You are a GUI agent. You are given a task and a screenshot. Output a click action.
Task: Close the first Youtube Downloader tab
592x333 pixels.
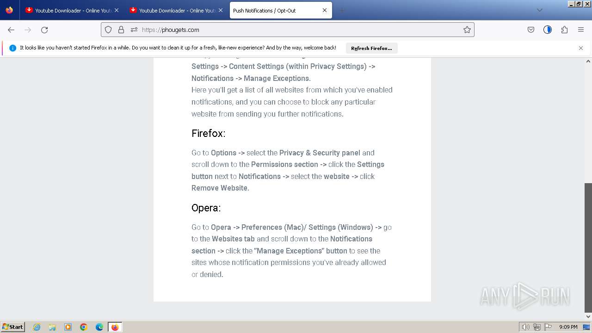pos(117,10)
